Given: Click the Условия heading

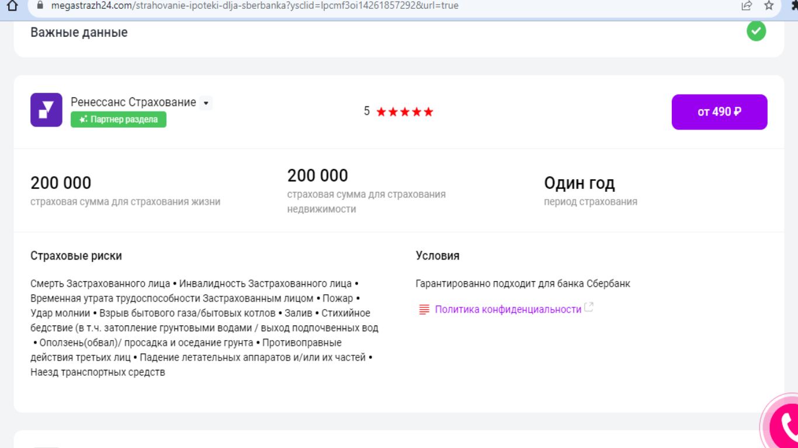Looking at the screenshot, I should (438, 256).
